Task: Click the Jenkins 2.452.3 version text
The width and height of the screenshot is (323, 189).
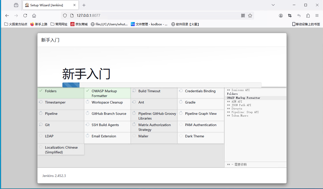Action: pyautogui.click(x=54, y=176)
